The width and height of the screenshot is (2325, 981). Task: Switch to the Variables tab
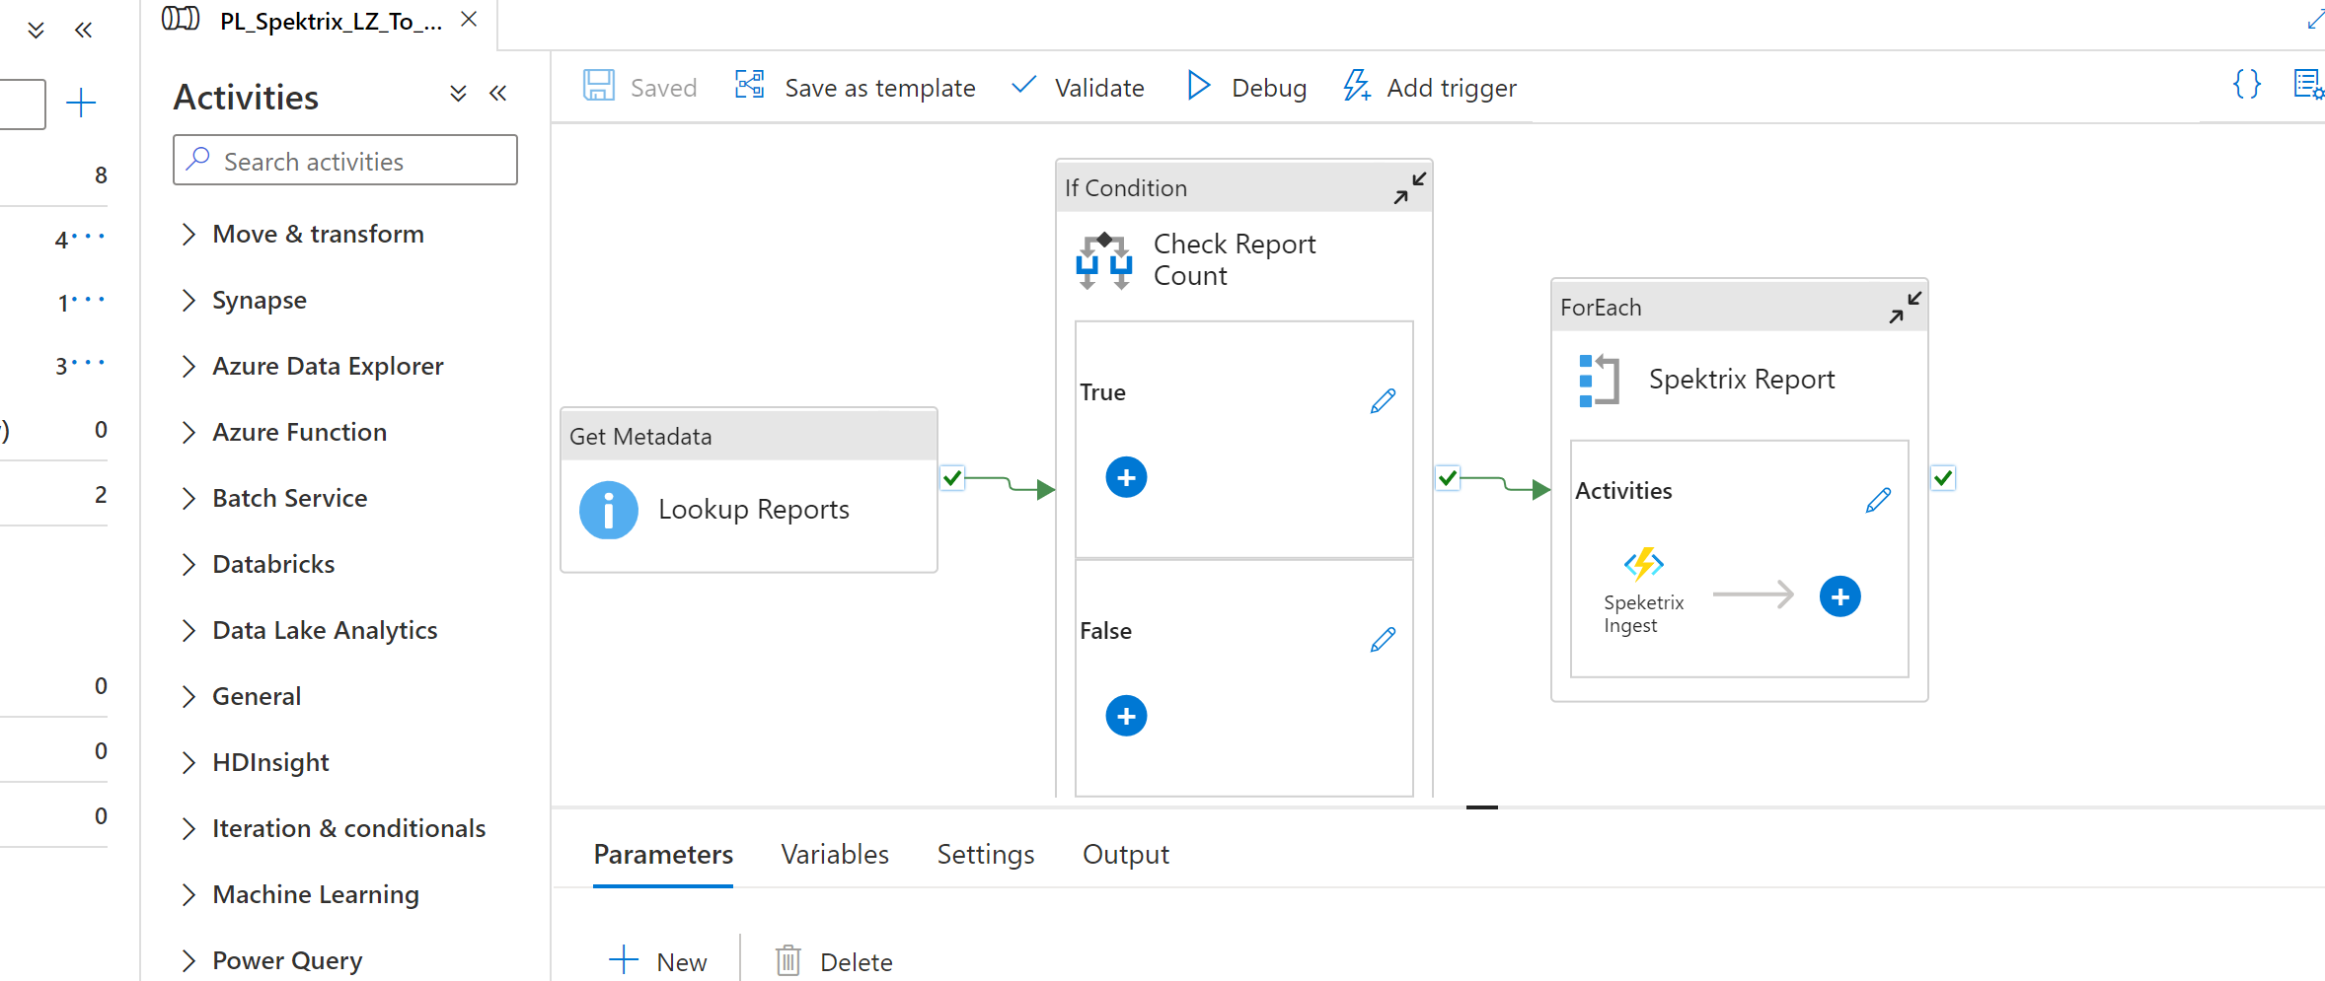(x=835, y=855)
